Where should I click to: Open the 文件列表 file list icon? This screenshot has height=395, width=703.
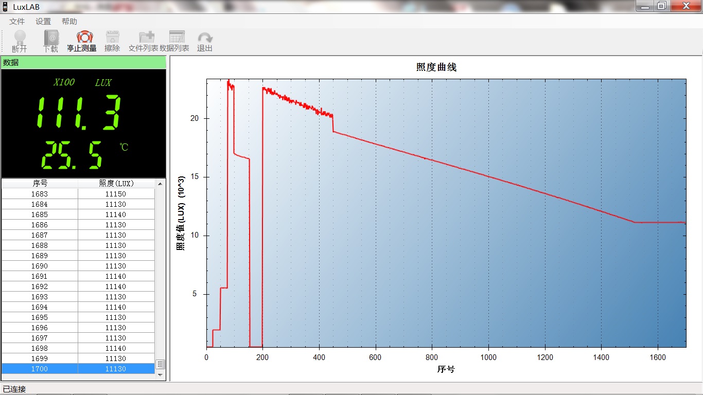pyautogui.click(x=147, y=37)
